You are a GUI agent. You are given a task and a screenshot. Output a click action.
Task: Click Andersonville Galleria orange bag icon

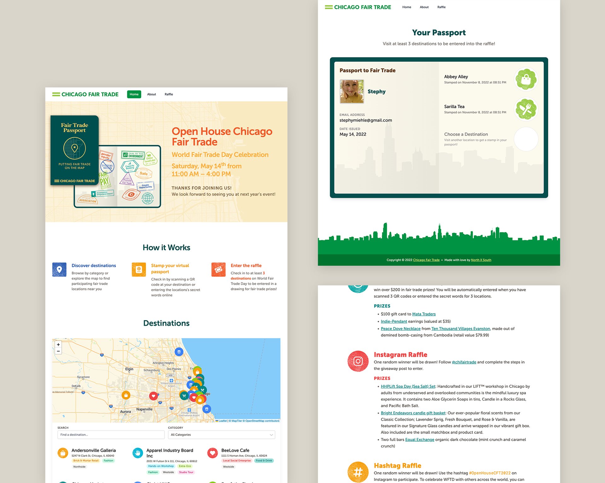[63, 453]
